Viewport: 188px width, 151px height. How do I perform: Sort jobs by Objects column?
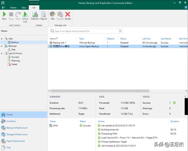110,39
